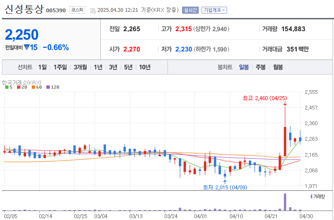
Task: Click the 04/10 date axis label
Action: pyautogui.click(x=236, y=216)
